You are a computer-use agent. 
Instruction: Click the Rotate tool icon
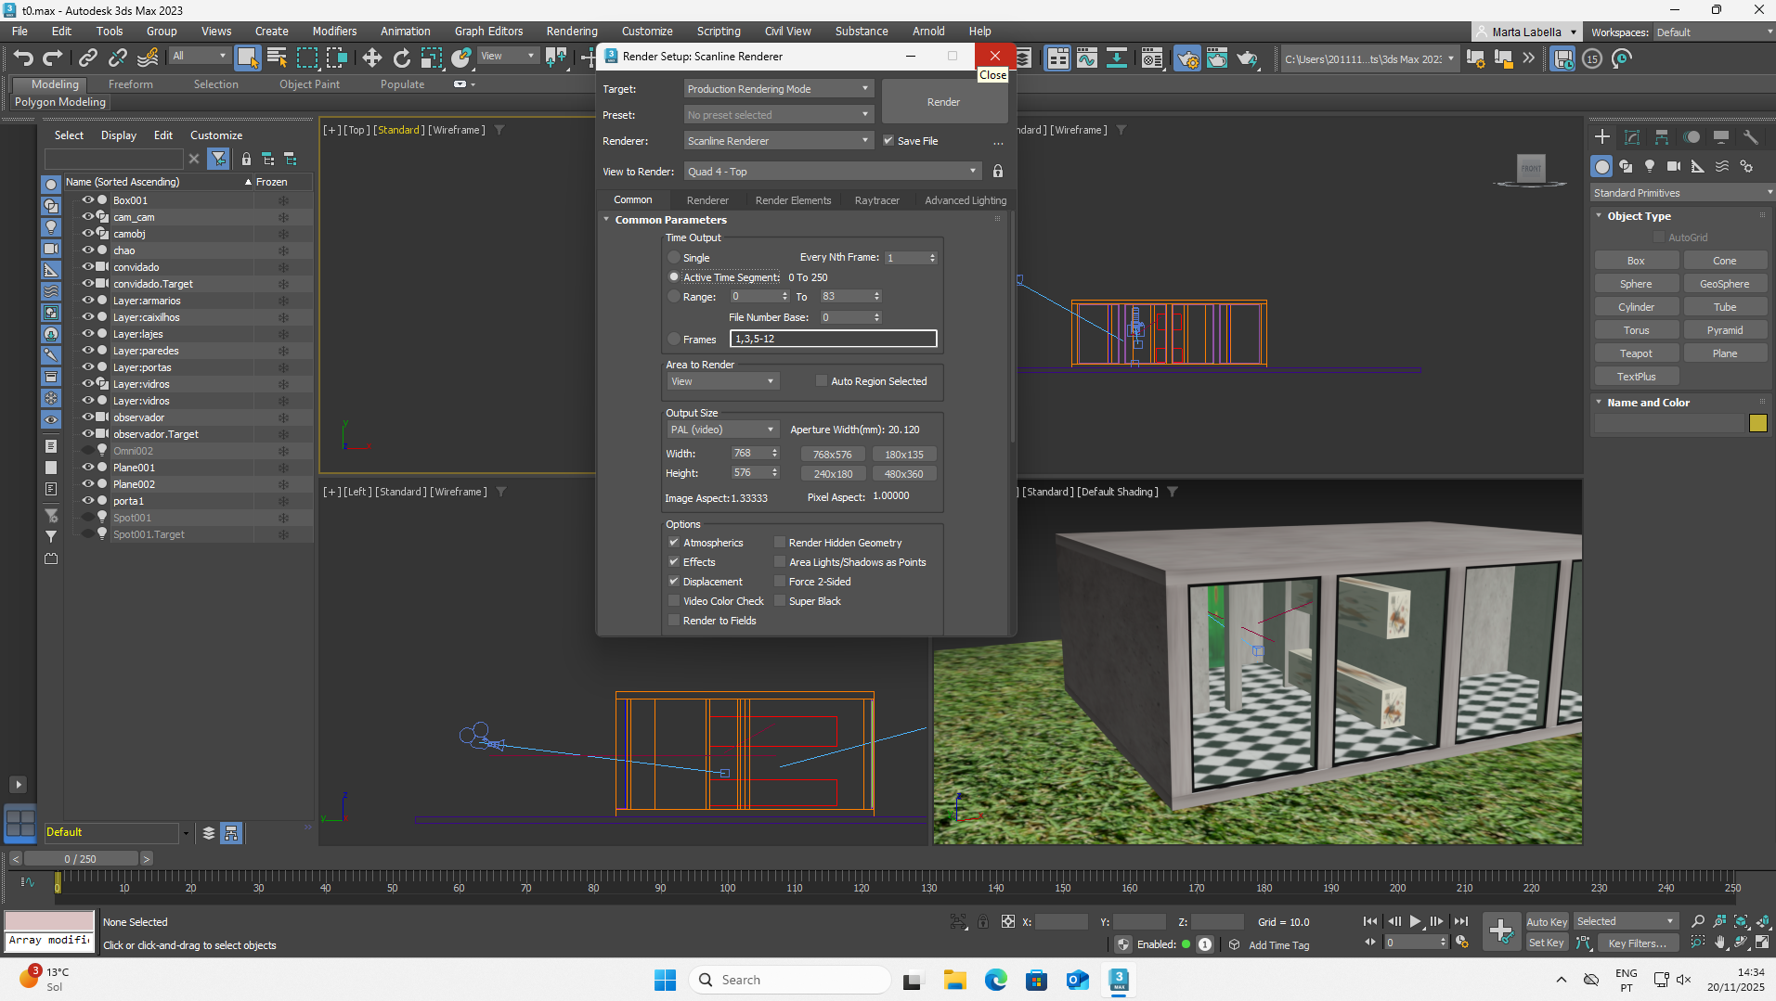coord(401,58)
